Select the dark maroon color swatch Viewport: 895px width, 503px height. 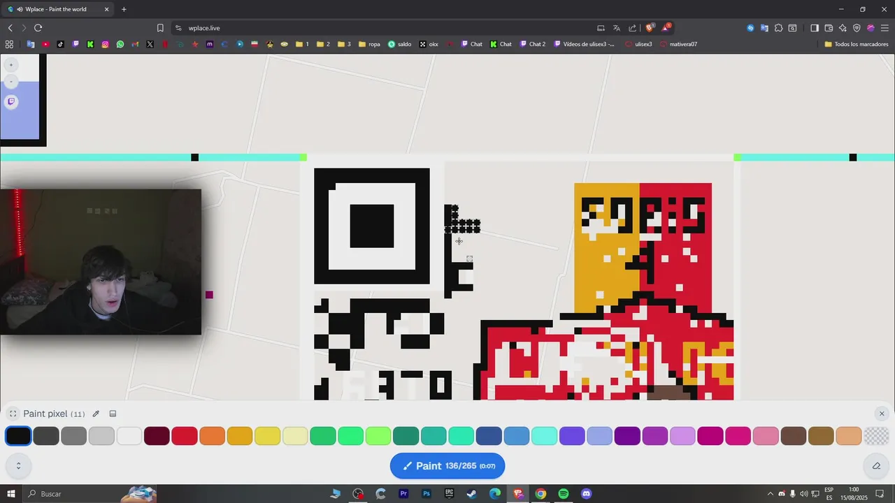coord(157,436)
